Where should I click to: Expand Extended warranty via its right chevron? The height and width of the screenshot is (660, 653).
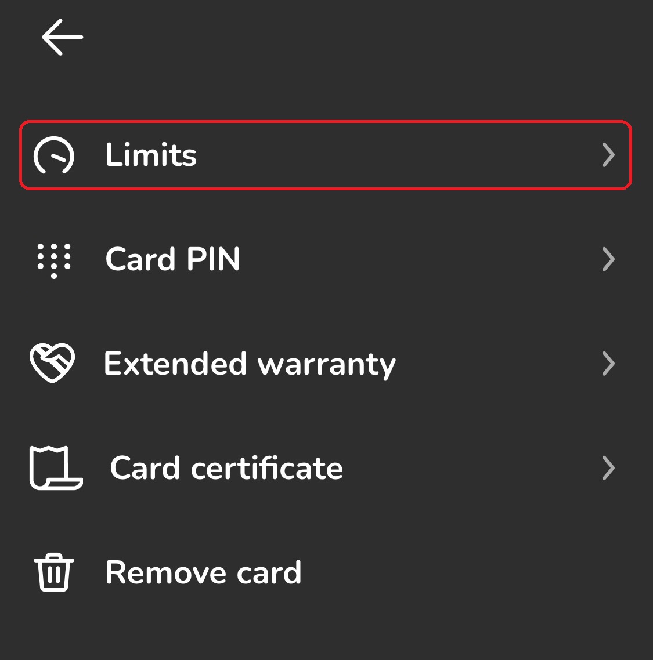pyautogui.click(x=608, y=364)
